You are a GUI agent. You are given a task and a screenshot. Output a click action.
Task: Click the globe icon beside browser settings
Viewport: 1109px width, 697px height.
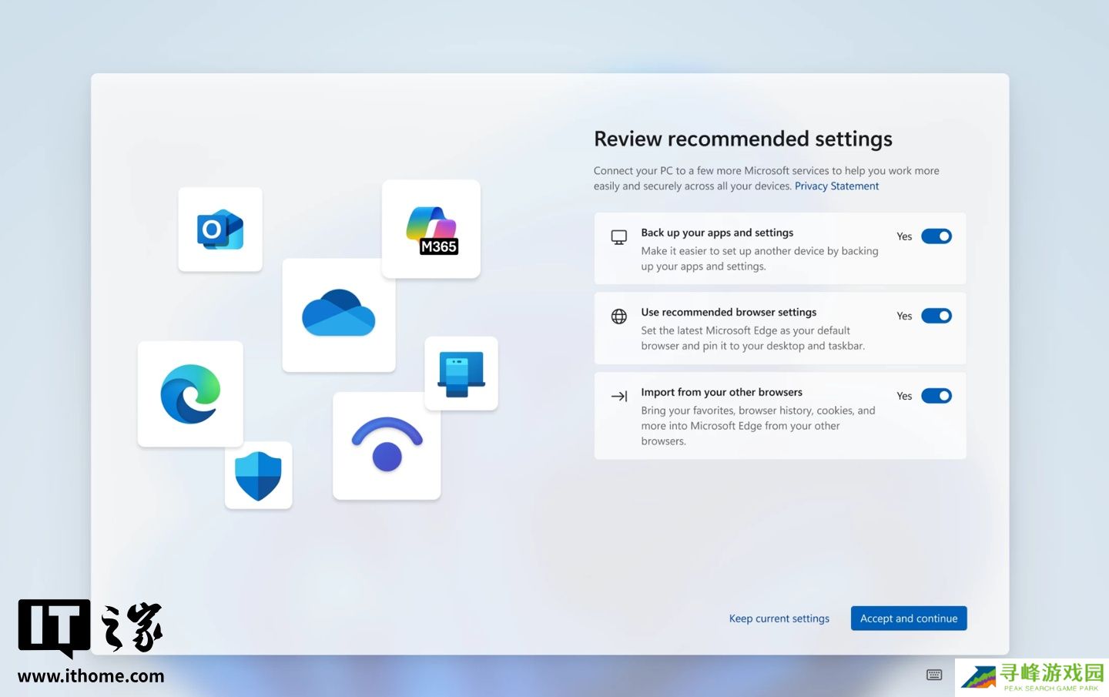pyautogui.click(x=619, y=317)
